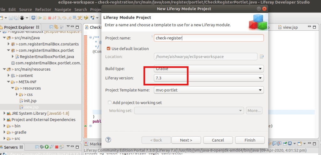Click the Finish button
Image resolution: width=321 pixels, height=155 pixels.
(250, 140)
